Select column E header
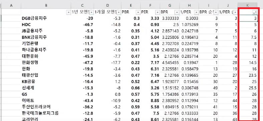The height and width of the screenshot is (121, 263). click(x=131, y=6)
